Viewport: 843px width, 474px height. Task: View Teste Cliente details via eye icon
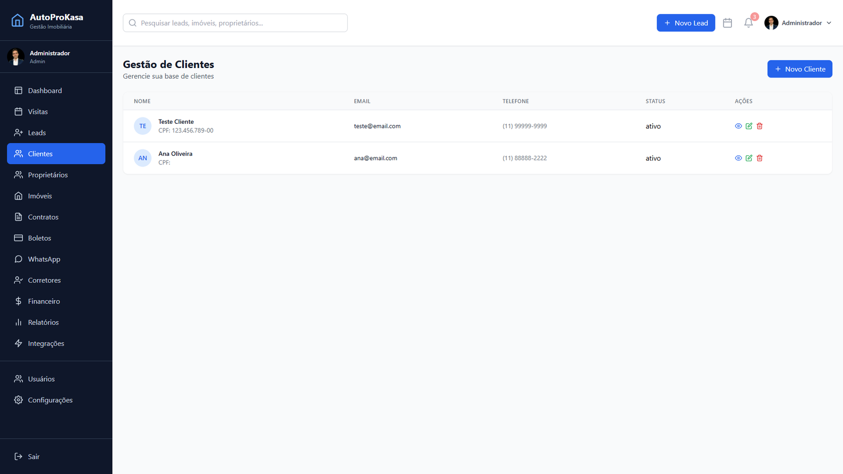pos(738,126)
